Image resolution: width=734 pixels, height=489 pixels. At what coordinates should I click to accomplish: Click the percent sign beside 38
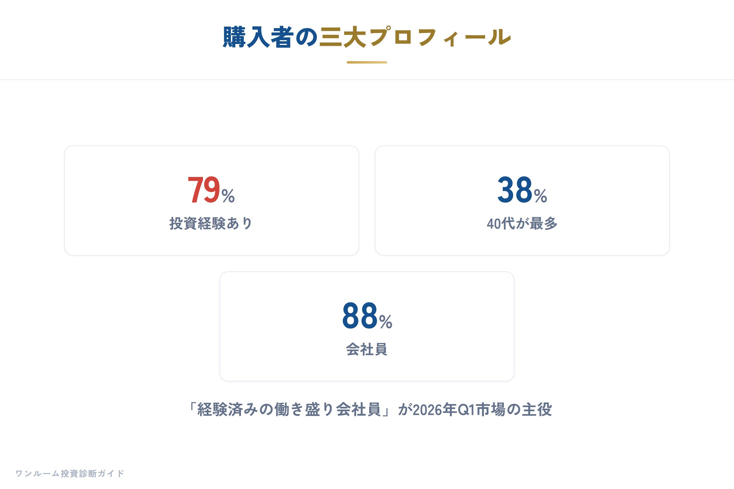540,196
